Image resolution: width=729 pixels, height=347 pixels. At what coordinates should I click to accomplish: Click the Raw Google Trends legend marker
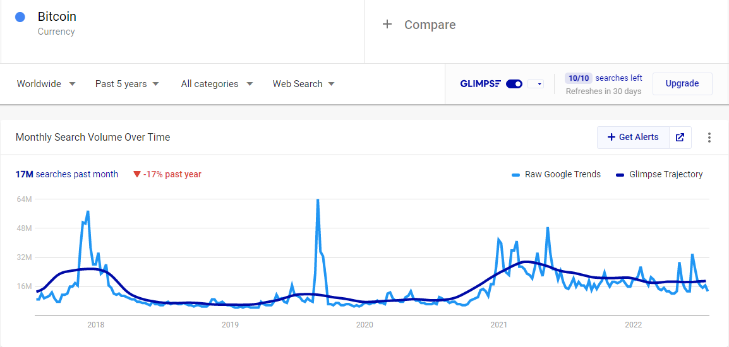(x=515, y=175)
